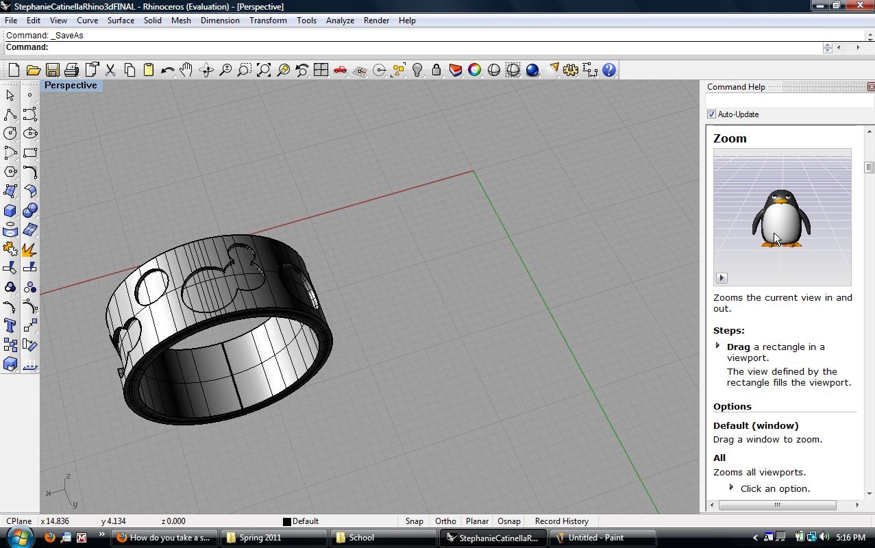Open the four-viewport layout icon
This screenshot has height=548, width=875.
321,70
